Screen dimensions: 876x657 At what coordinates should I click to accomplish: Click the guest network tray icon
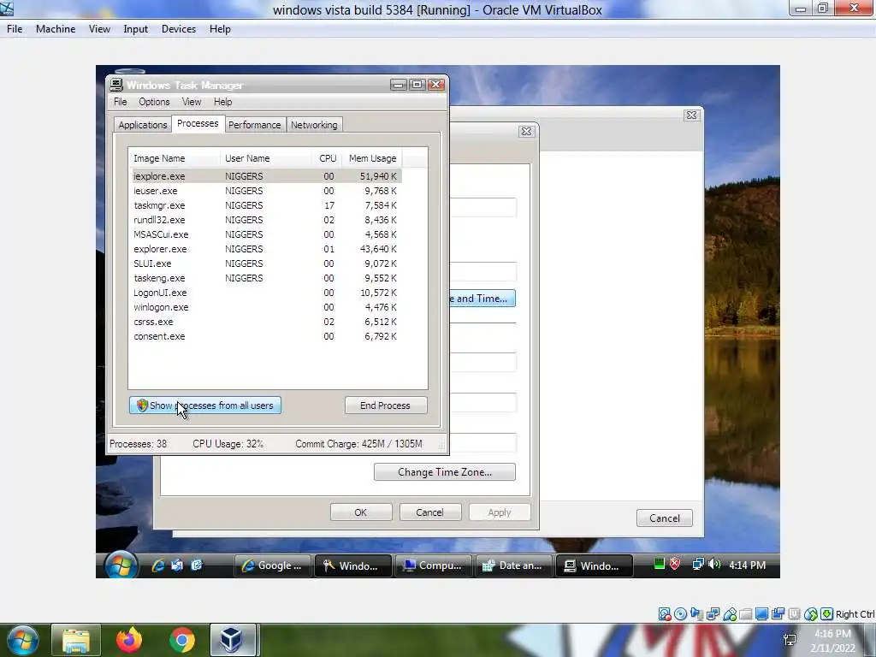tap(698, 565)
